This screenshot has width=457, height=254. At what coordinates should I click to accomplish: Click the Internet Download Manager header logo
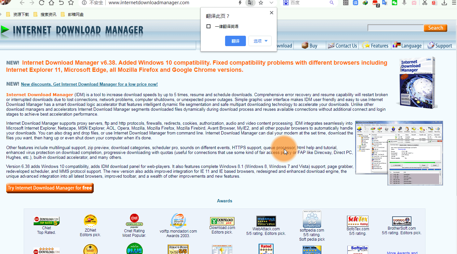point(72,30)
